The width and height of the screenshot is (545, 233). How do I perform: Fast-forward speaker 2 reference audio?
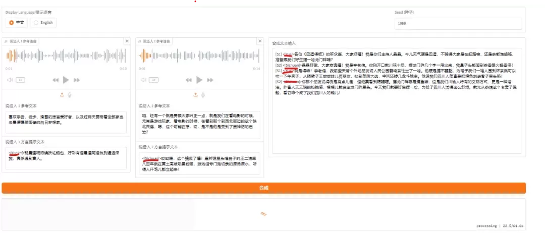(x=210, y=80)
